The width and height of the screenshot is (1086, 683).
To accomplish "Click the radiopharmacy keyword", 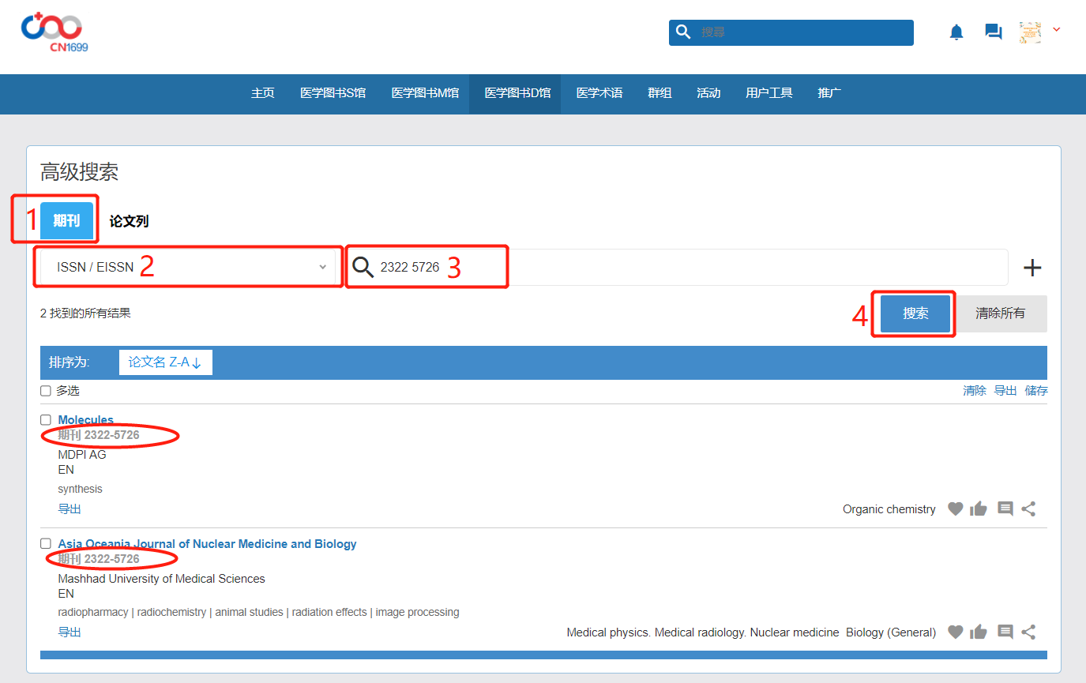I will pos(92,612).
